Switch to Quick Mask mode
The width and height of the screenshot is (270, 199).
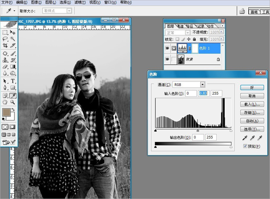(x=12, y=127)
